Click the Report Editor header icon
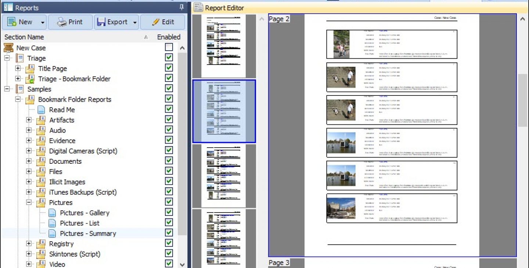 tap(198, 7)
